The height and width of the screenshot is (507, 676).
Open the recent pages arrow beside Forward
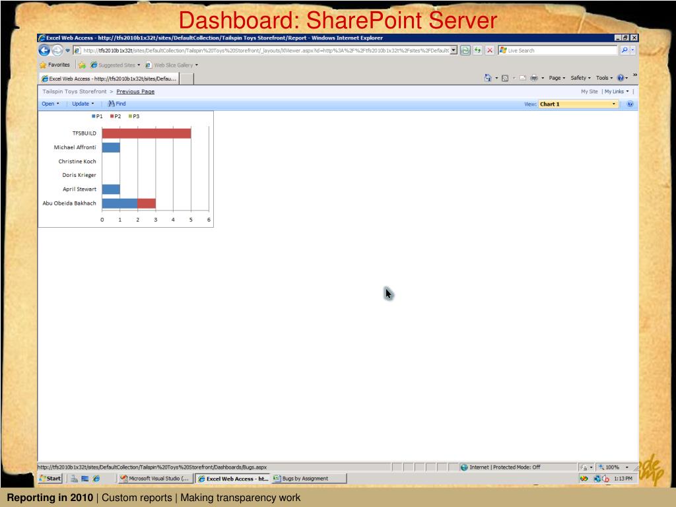tap(68, 50)
